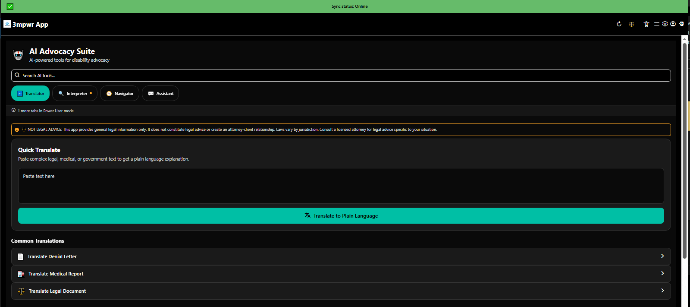The width and height of the screenshot is (690, 307).
Task: Click the page vertical scrollbar
Action: (684, 151)
